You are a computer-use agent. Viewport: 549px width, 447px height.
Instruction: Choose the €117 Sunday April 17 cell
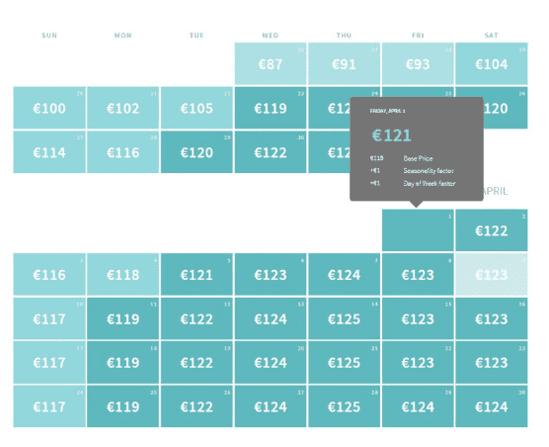click(x=49, y=363)
